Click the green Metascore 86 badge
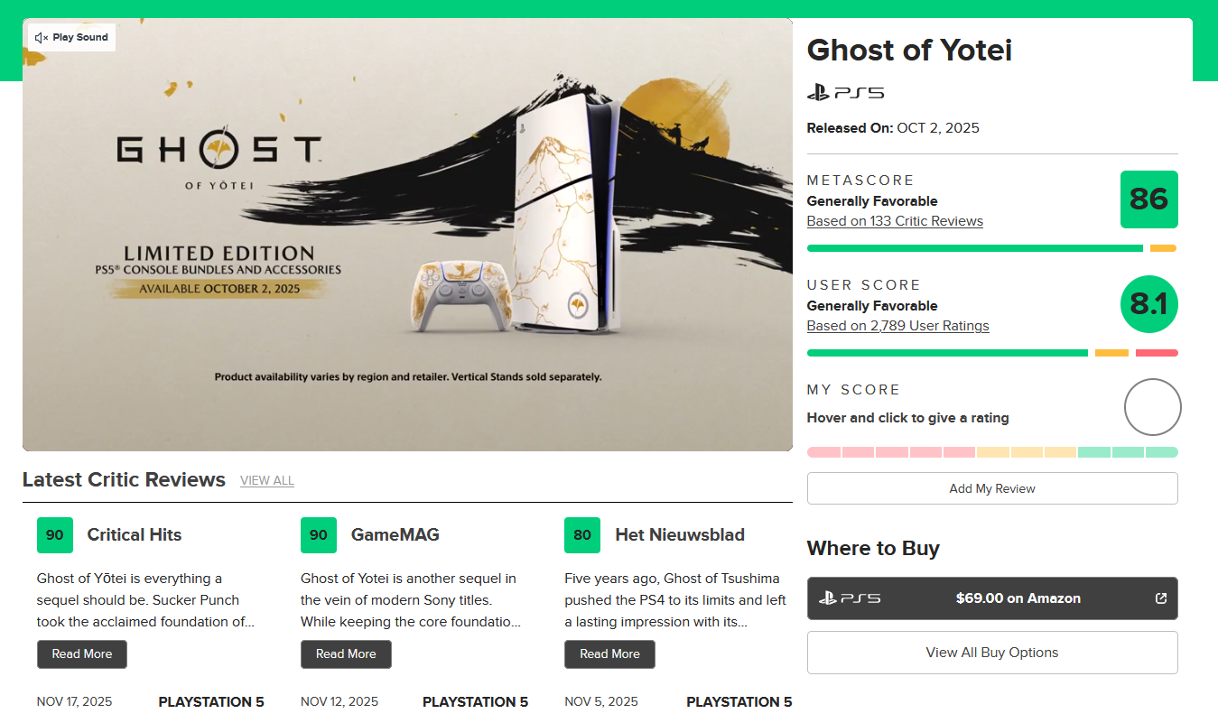The width and height of the screenshot is (1218, 723). coord(1148,199)
